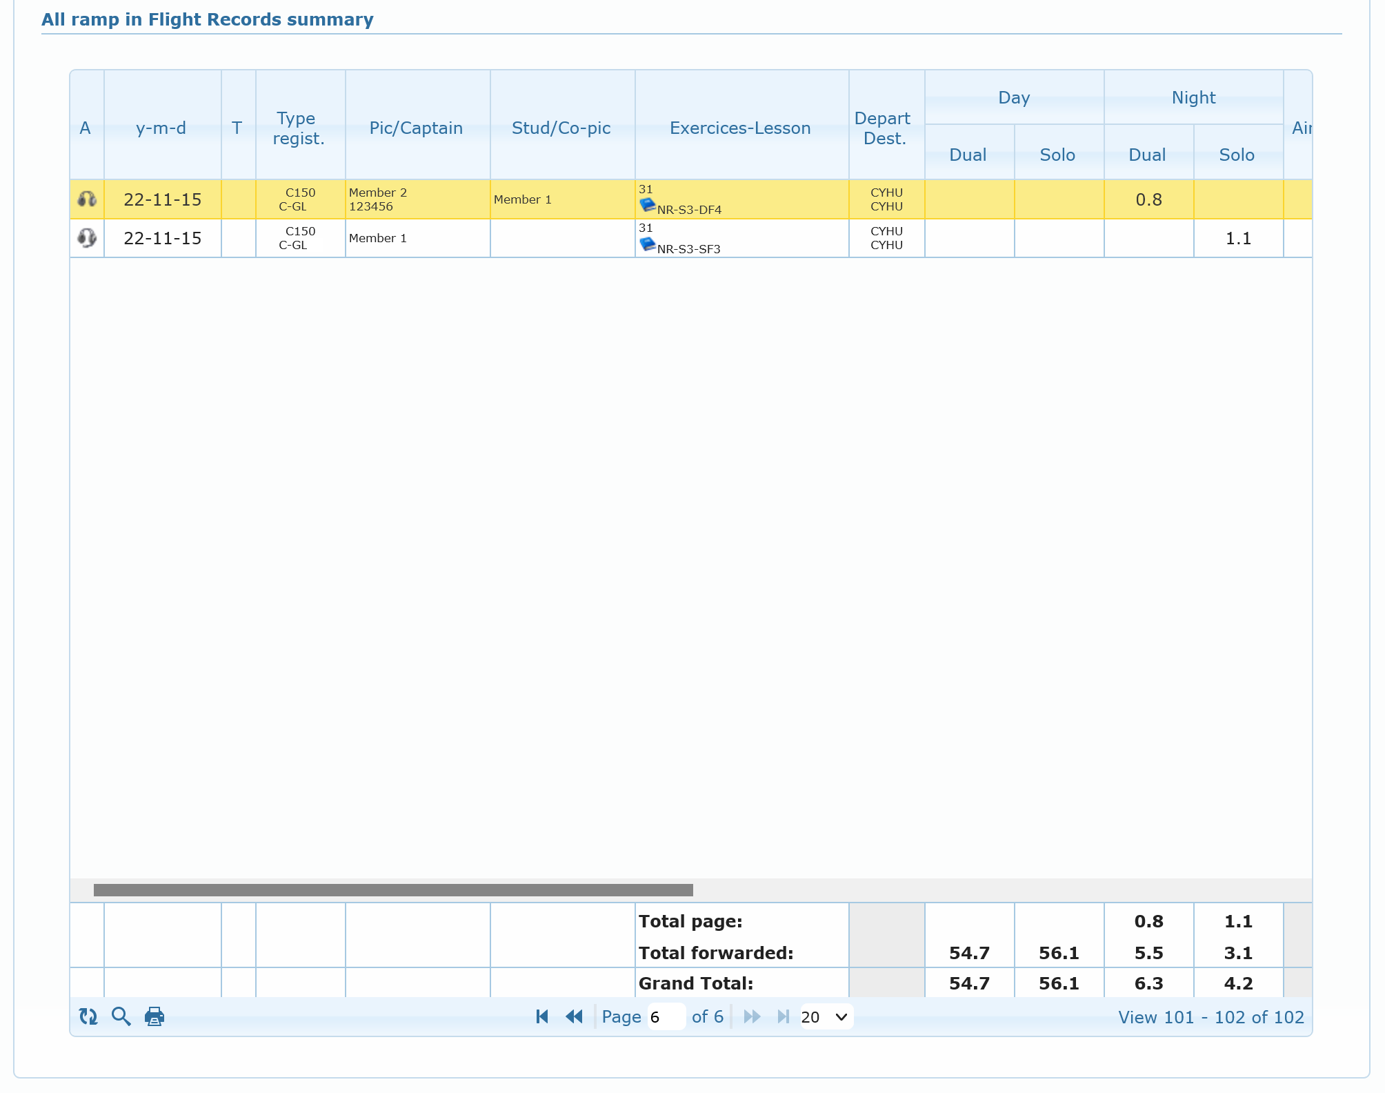
Task: Click the next page arrow
Action: coord(752,1016)
